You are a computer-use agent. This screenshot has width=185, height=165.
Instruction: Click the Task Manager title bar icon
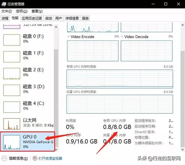[x=4, y=4]
